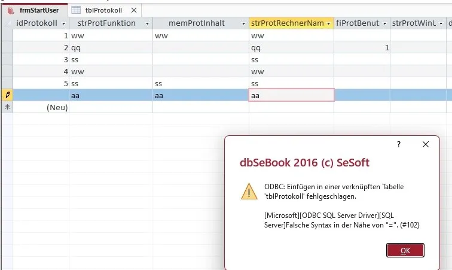Click the (Neu) new record cell

pos(41,107)
